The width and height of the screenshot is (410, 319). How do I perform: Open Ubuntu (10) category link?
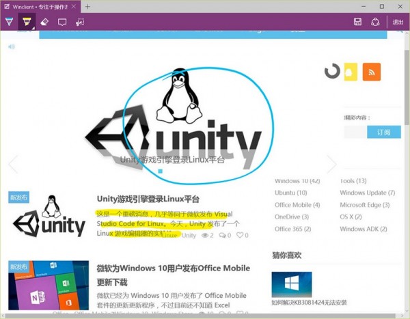click(x=291, y=193)
